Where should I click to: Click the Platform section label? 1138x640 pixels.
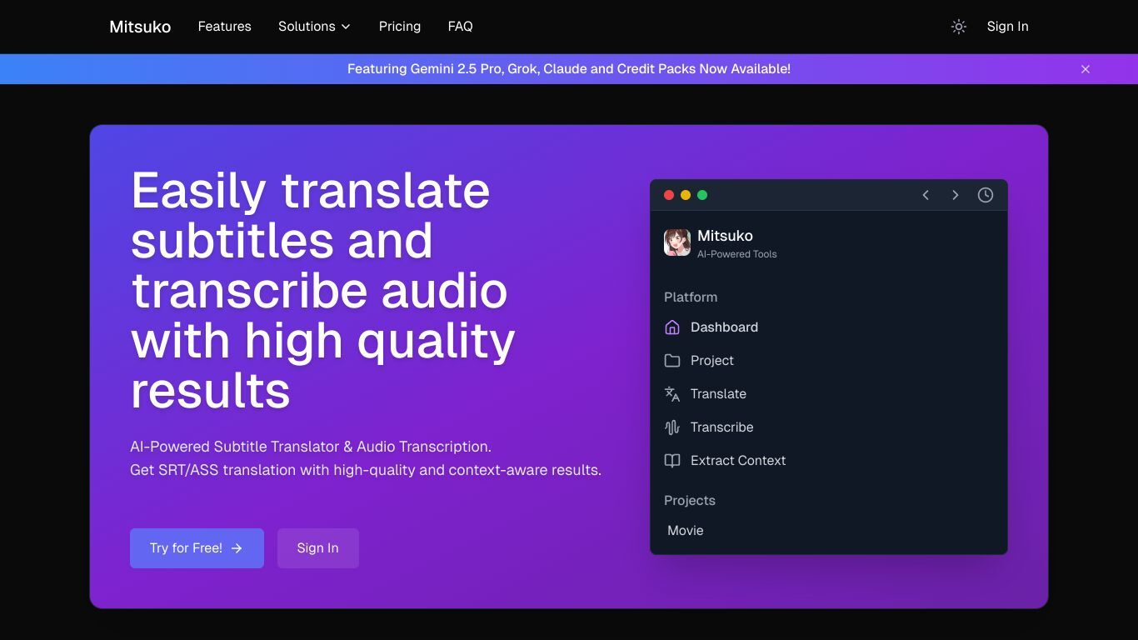(x=691, y=297)
